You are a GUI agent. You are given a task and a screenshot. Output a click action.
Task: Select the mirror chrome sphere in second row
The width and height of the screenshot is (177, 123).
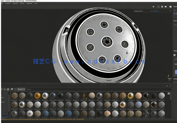[22, 104]
